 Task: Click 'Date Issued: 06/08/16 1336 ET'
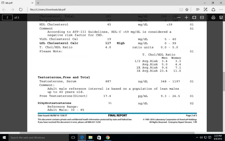click(52, 115)
